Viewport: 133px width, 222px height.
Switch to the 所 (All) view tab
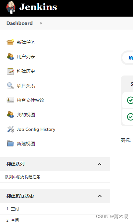pyautogui.click(x=130, y=58)
